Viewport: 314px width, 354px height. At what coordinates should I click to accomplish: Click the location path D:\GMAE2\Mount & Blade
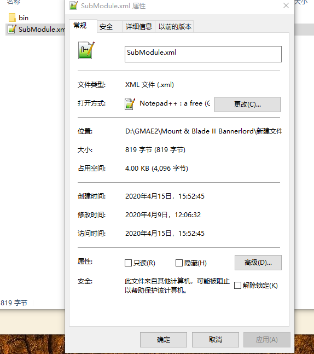(203, 131)
